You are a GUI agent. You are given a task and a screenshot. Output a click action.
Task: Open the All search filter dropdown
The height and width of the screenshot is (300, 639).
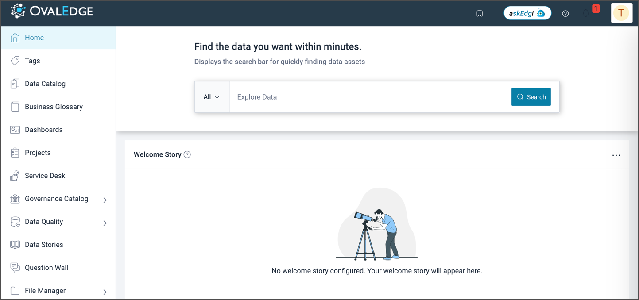tap(212, 97)
